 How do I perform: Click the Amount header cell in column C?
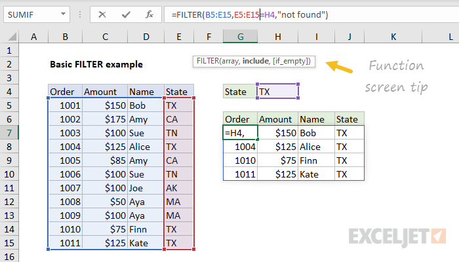point(104,92)
